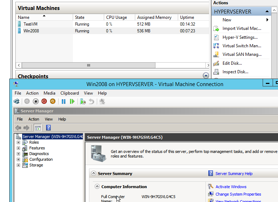This screenshot has height=202, width=278.
Task: Open Server Manager's Action menu
Action: coord(34,119)
